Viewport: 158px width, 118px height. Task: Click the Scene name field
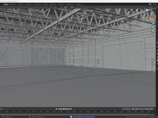point(155,4)
